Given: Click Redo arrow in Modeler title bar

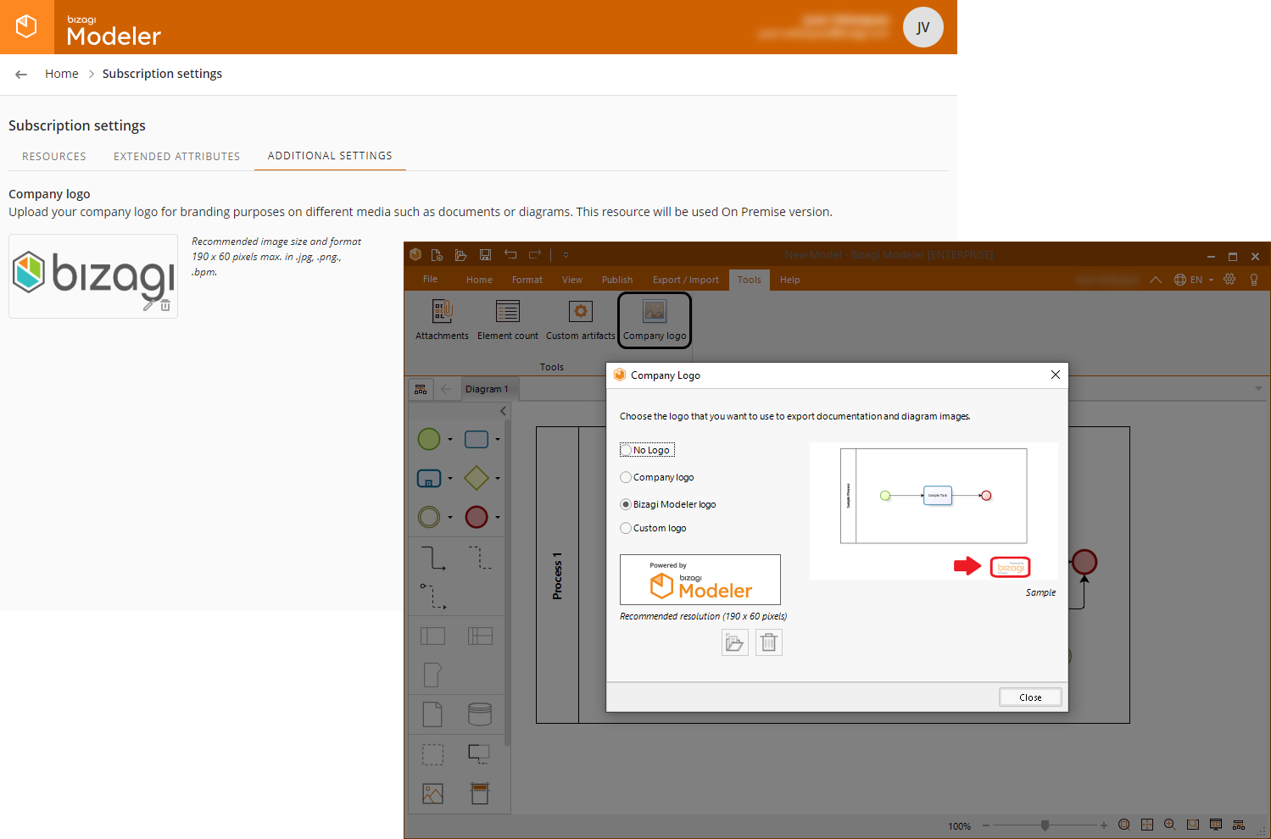Looking at the screenshot, I should [535, 254].
